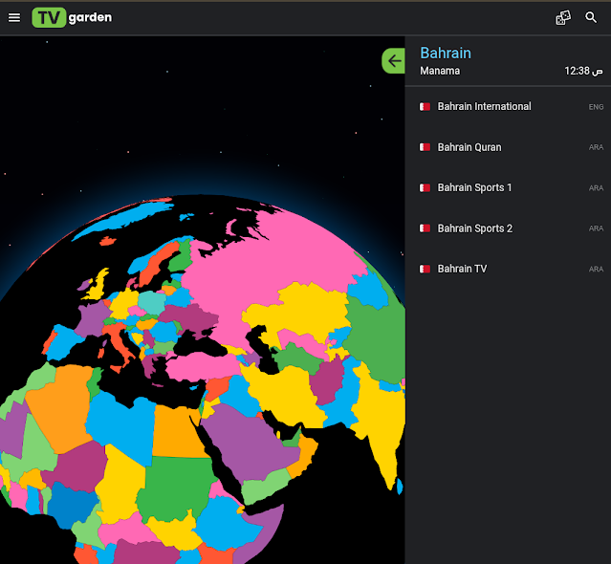The height and width of the screenshot is (564, 611).
Task: Select yellow Kazakhstan on the globe
Action: [308, 310]
